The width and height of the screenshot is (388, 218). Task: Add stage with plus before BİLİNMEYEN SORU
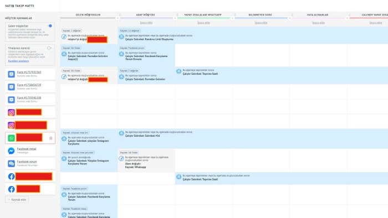[x=233, y=18]
